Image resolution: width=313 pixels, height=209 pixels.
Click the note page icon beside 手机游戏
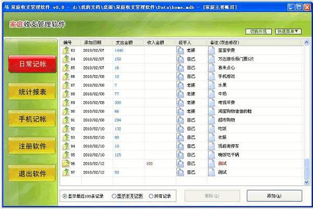click(x=211, y=77)
